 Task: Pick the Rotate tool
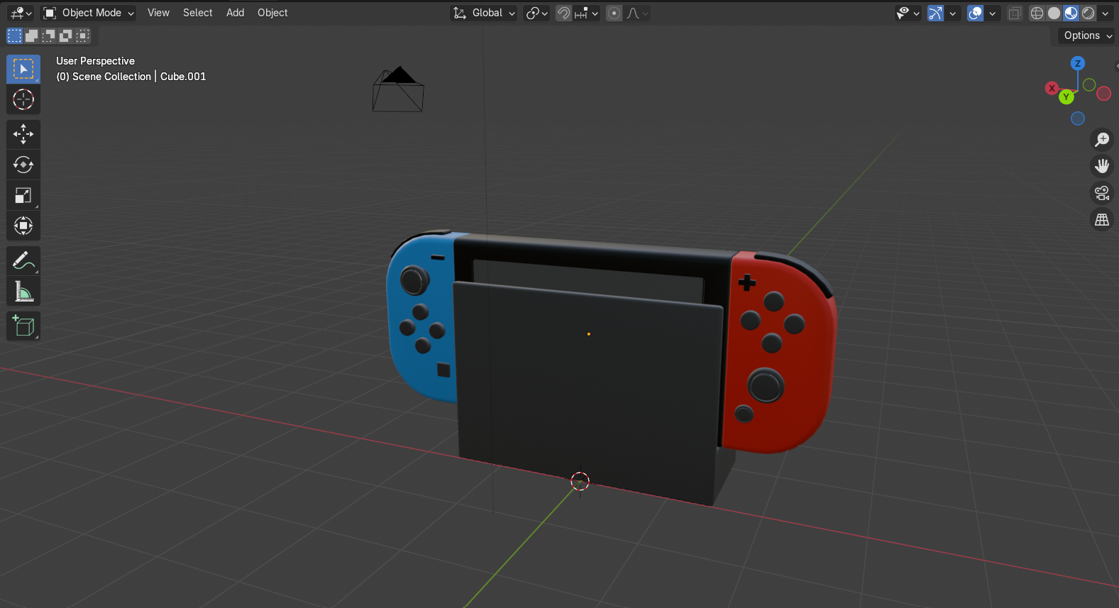click(23, 165)
